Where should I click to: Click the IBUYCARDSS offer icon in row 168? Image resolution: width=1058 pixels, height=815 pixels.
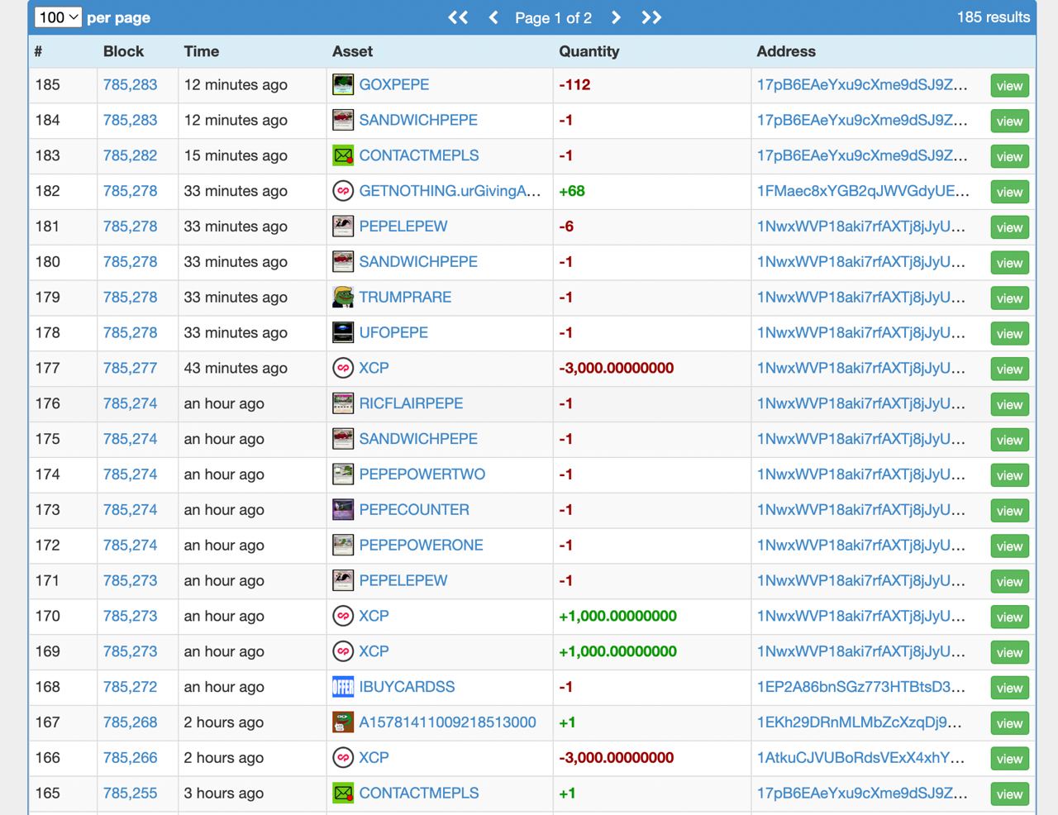(x=343, y=687)
